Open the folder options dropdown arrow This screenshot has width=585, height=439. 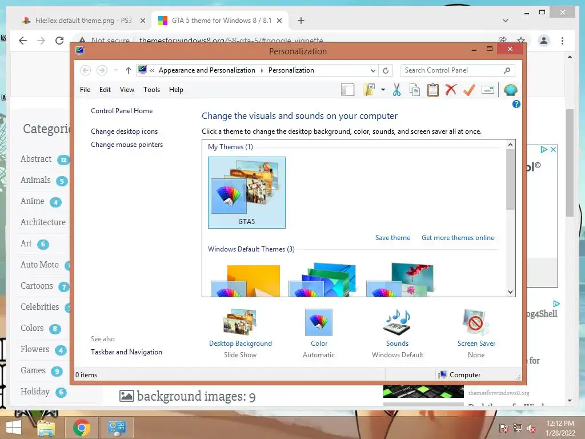(x=383, y=90)
